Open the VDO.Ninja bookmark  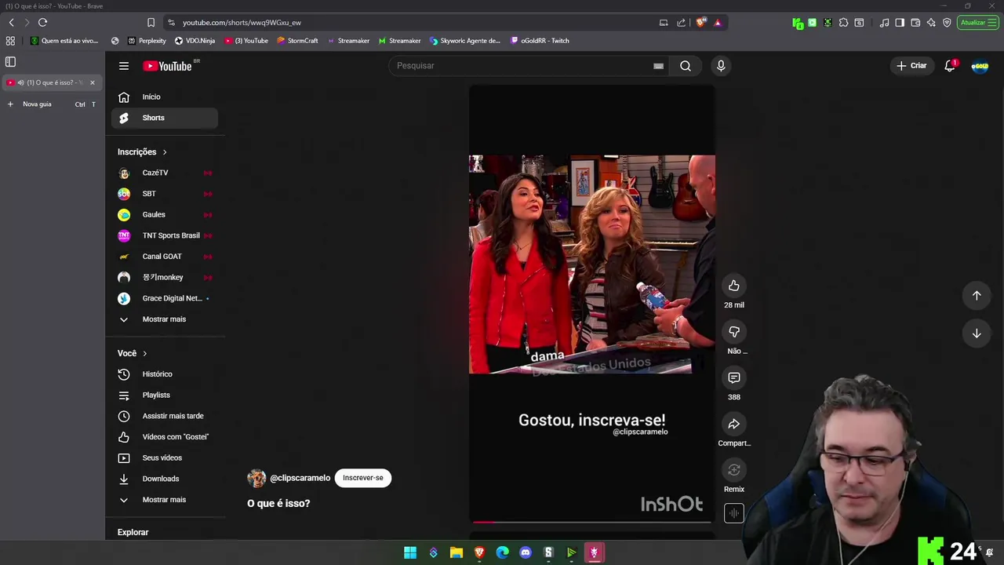point(195,41)
